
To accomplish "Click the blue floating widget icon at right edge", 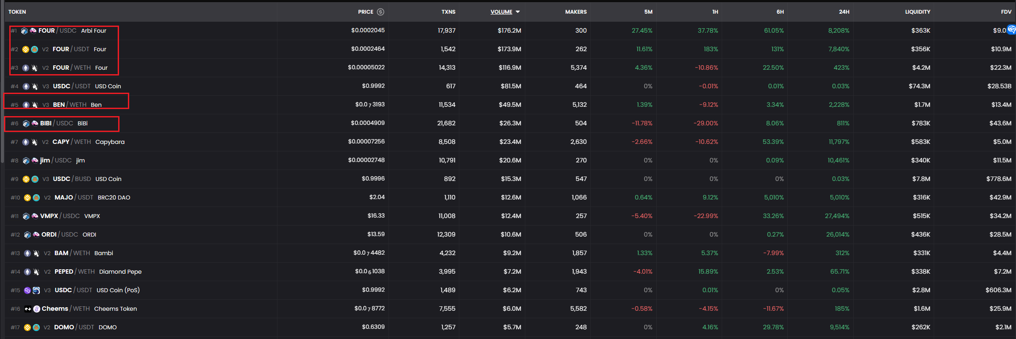I will 1011,30.
